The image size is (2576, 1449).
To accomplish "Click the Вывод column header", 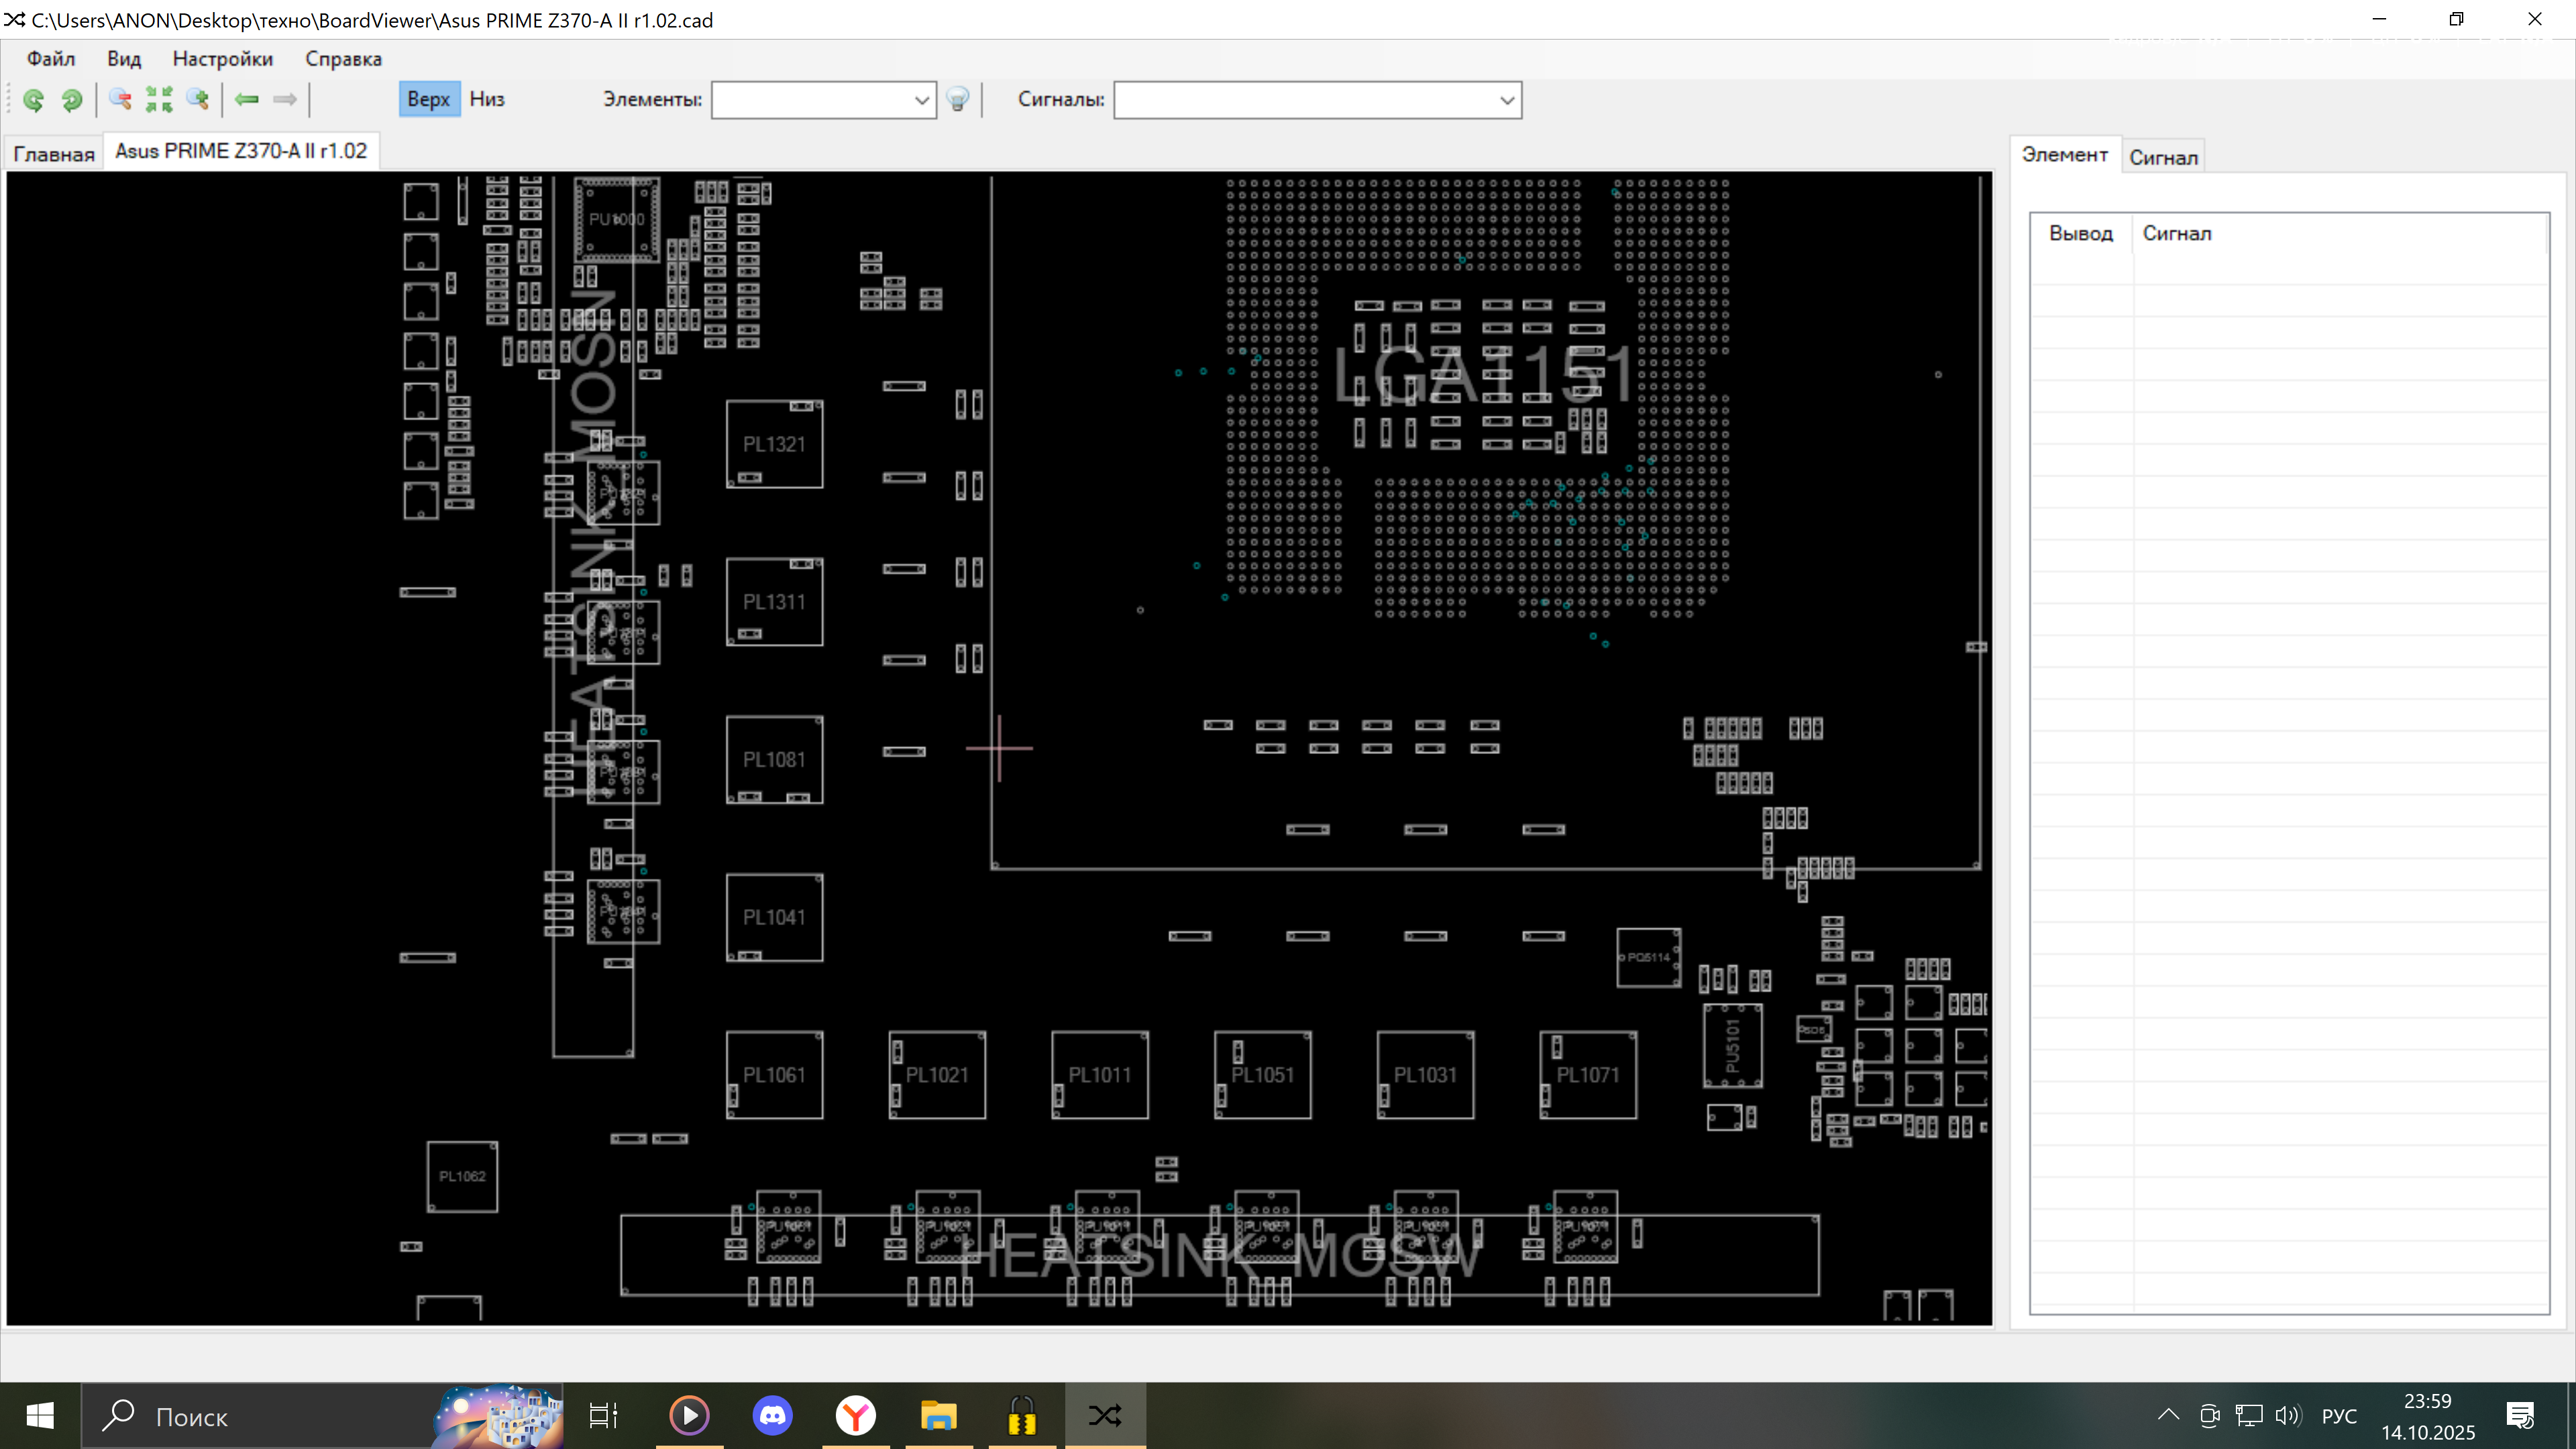I will [2080, 233].
